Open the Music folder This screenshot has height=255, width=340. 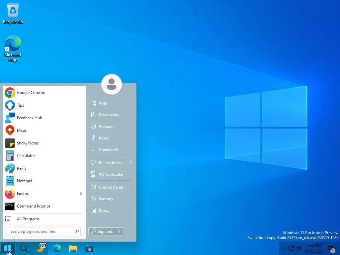(111, 138)
